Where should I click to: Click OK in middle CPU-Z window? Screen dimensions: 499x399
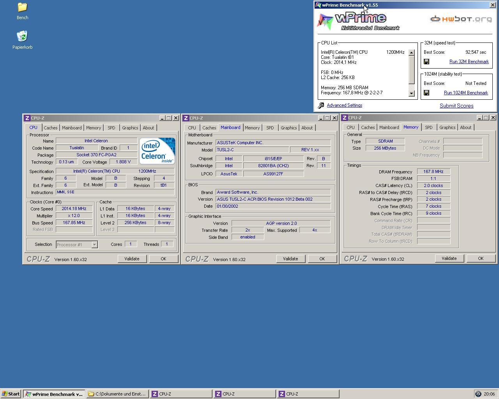[x=322, y=259]
